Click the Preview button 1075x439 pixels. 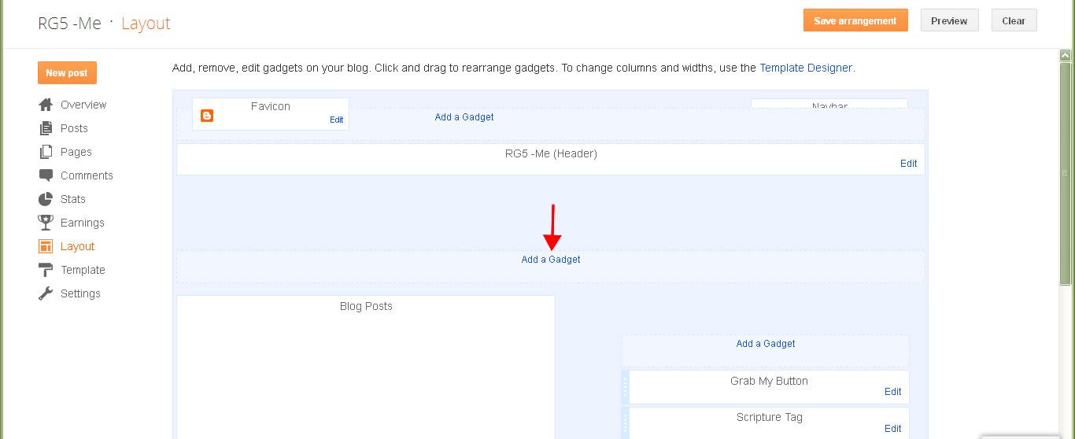click(949, 21)
